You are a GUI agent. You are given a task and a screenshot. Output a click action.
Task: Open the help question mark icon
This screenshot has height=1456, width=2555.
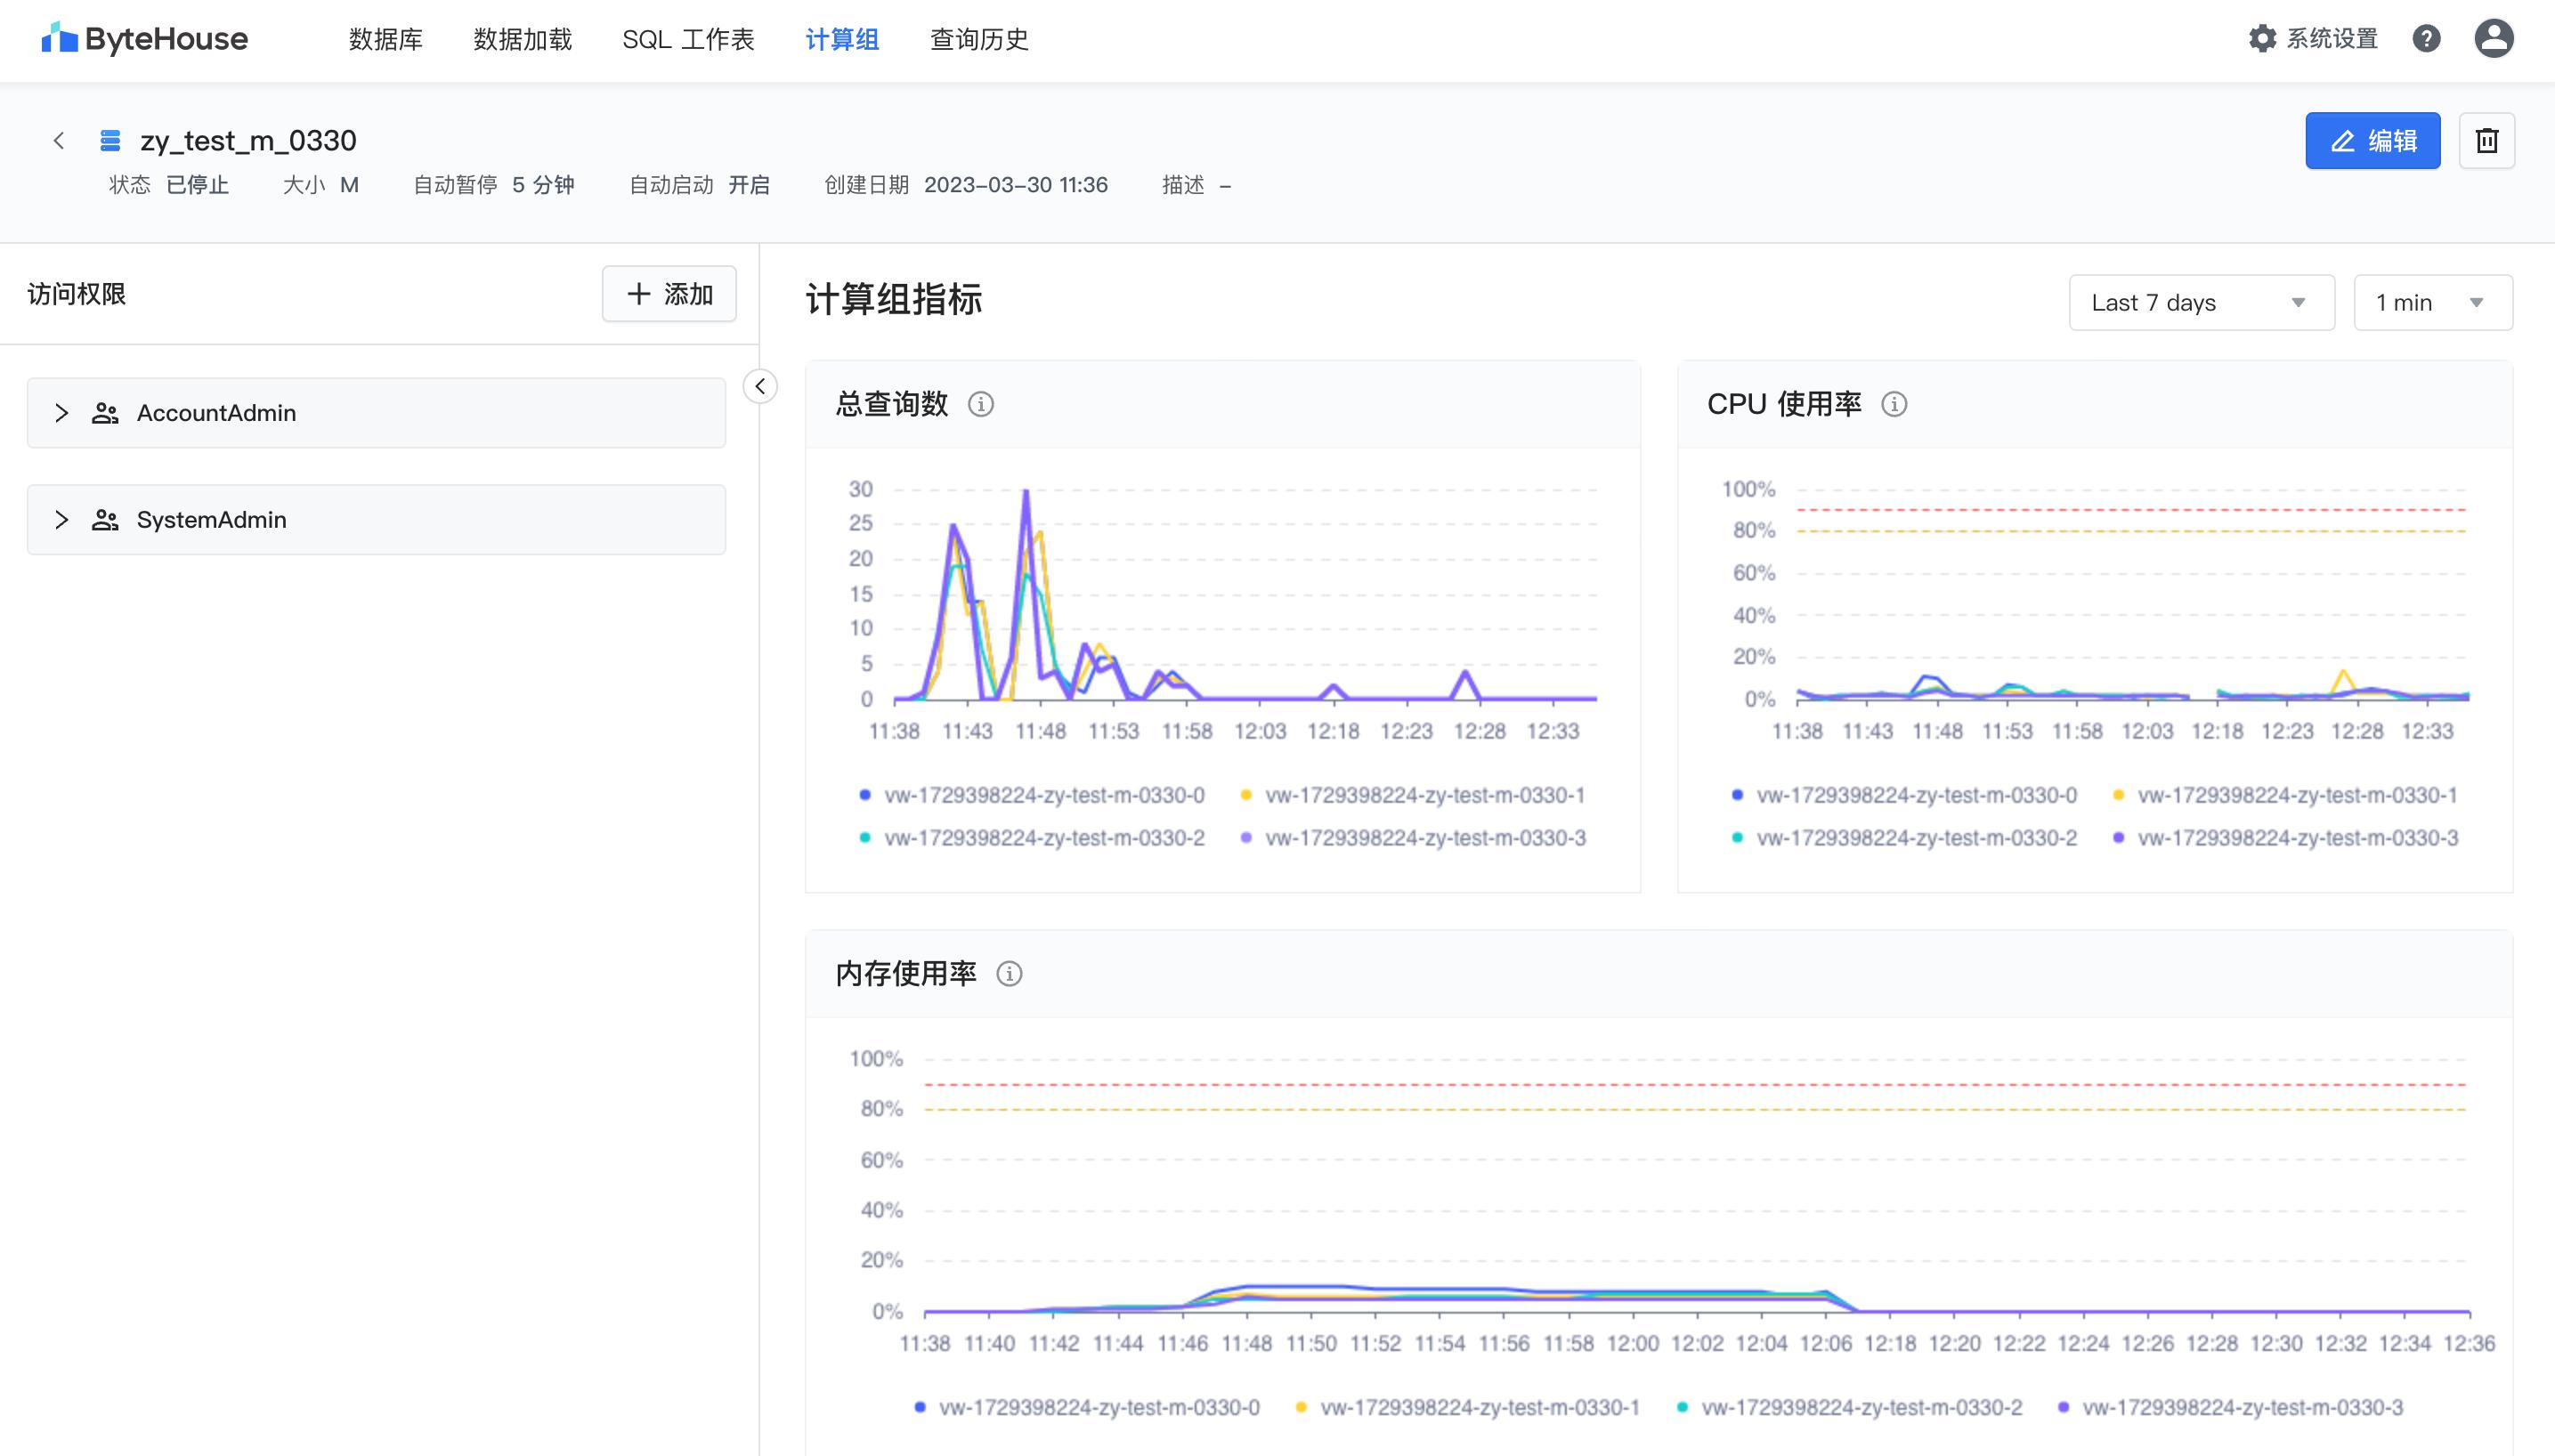coord(2428,39)
